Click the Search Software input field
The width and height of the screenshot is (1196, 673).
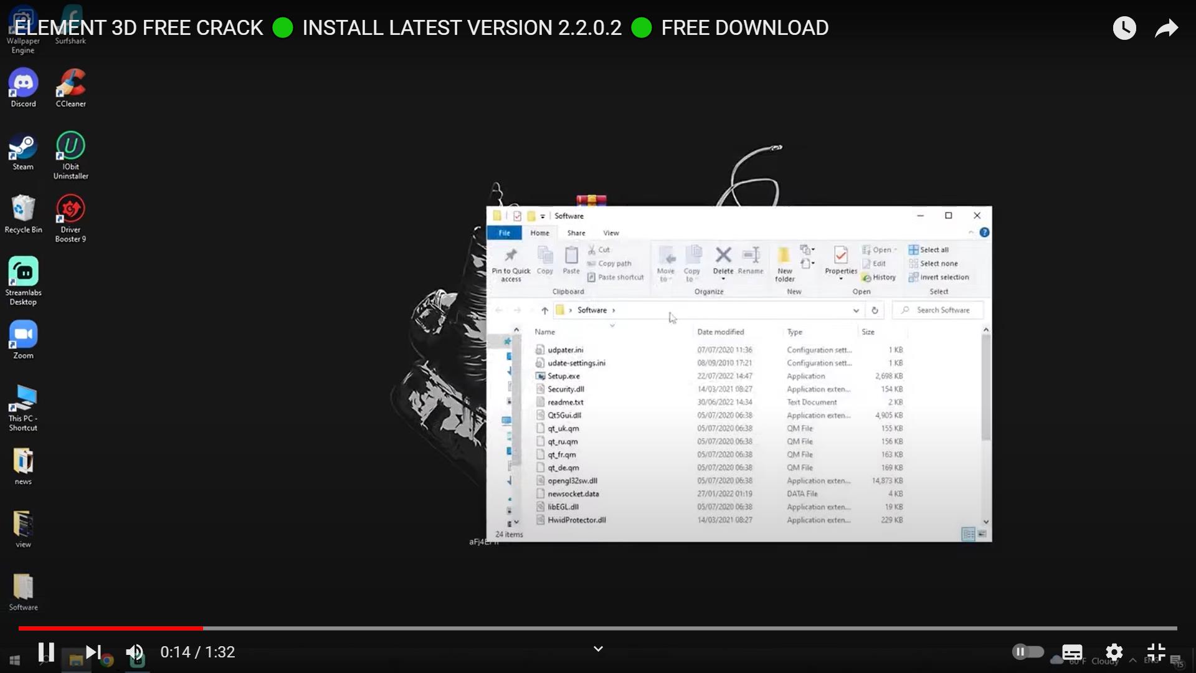click(942, 310)
